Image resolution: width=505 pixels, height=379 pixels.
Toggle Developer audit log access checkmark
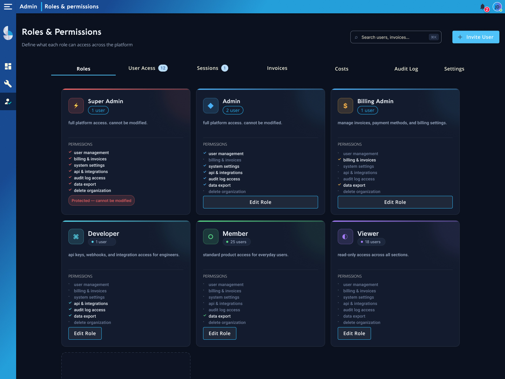[70, 310]
